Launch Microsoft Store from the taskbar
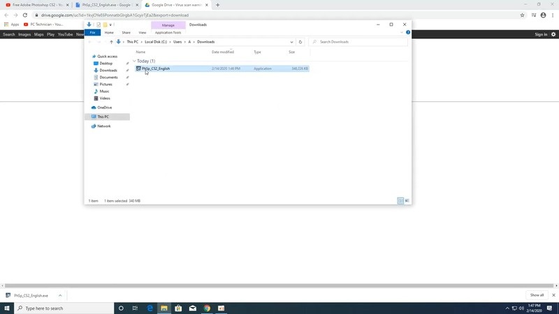The image size is (559, 314). [178, 308]
